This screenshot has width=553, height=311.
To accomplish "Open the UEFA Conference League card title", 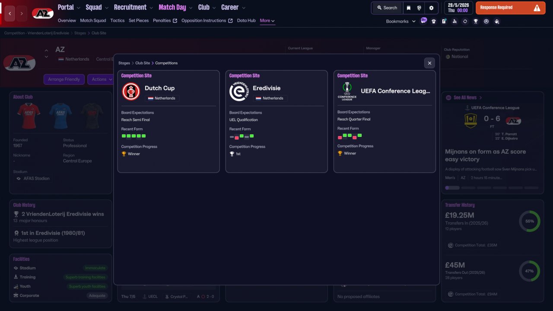I will click(x=396, y=91).
